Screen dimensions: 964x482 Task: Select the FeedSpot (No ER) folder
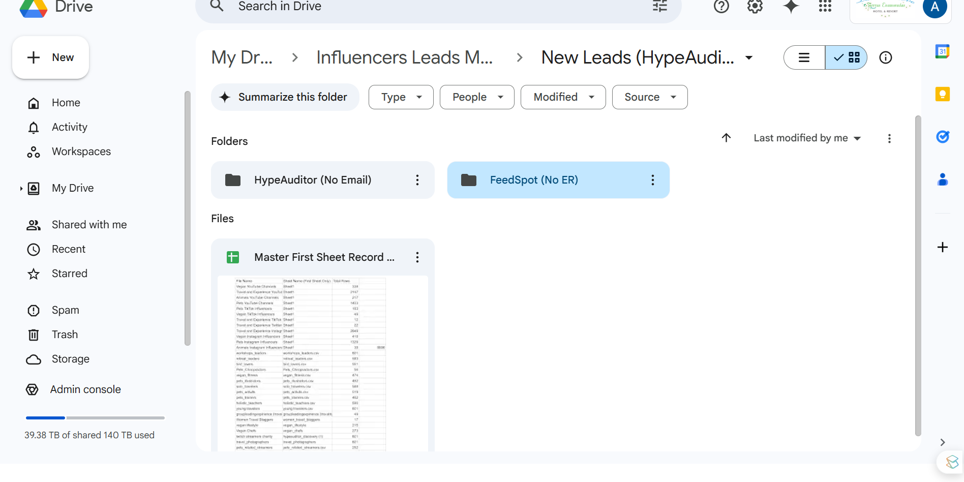click(x=558, y=180)
